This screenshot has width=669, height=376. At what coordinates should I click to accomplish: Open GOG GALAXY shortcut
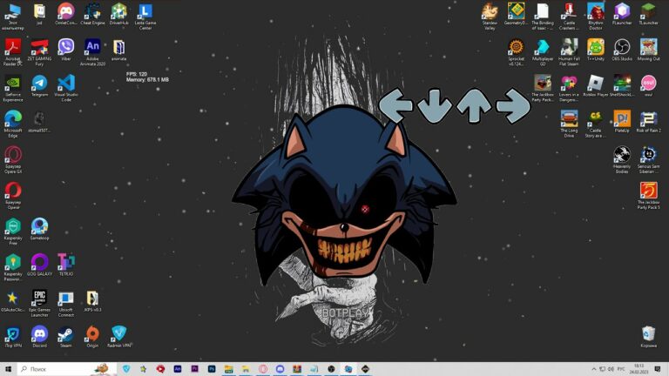click(39, 265)
